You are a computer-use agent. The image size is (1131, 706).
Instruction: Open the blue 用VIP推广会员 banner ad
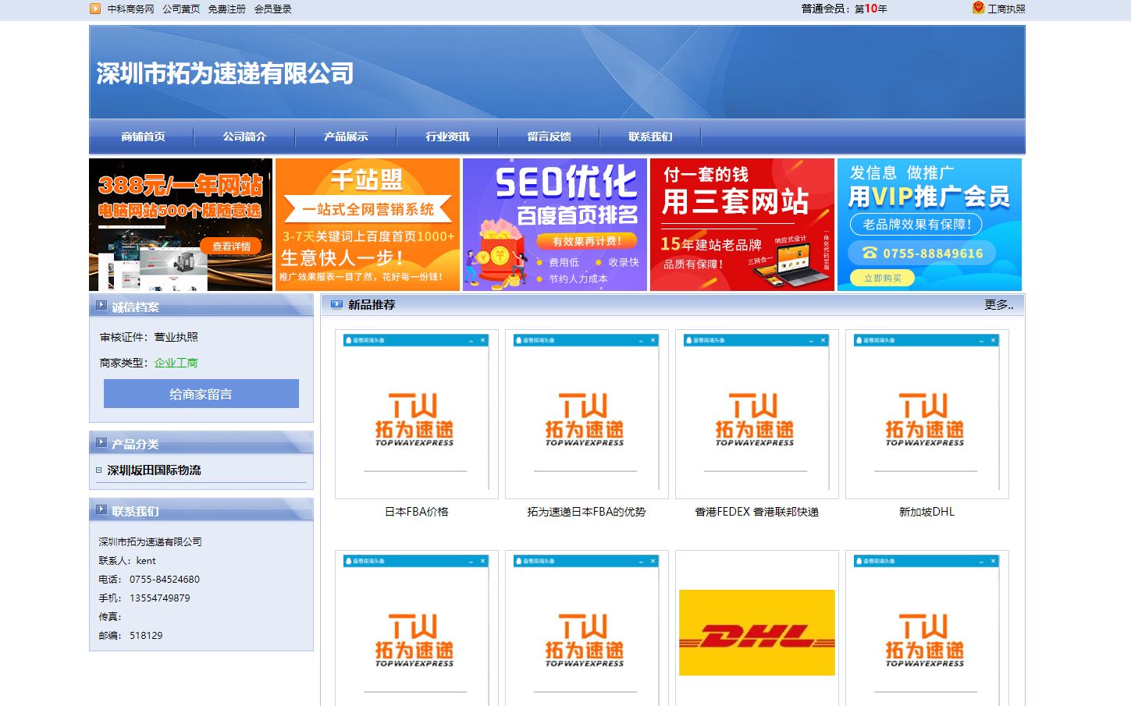tap(930, 225)
